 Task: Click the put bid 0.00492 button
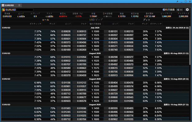(111, 64)
